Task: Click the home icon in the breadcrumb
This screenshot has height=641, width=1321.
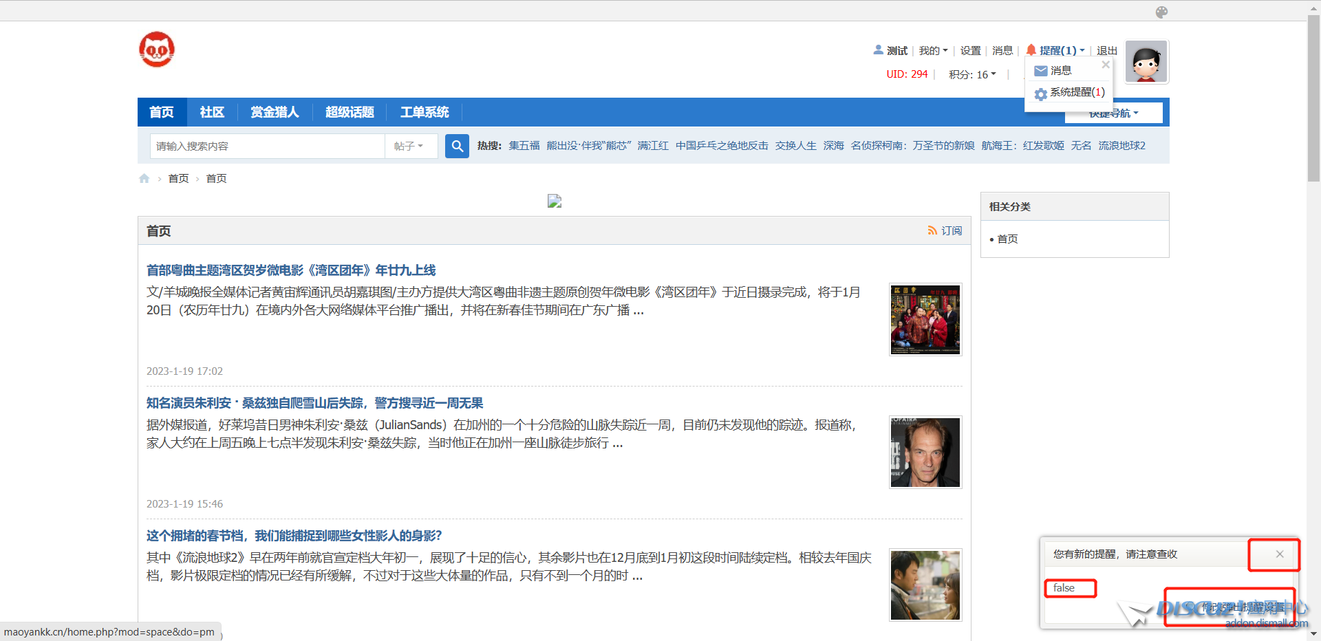Action: coord(144,178)
